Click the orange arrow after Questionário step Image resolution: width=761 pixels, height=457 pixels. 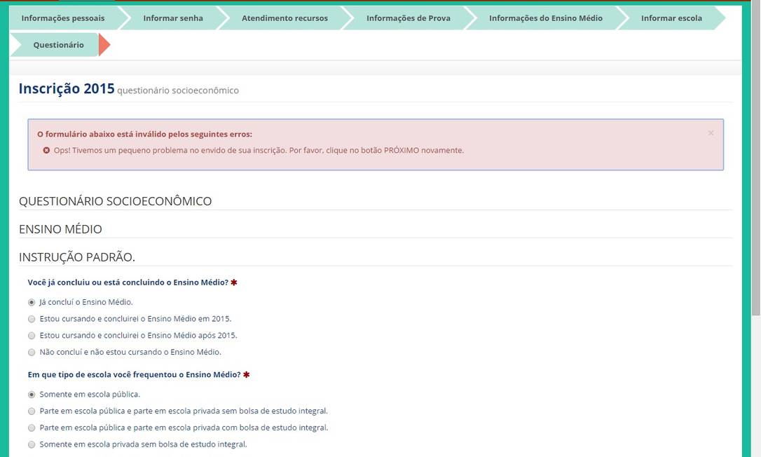point(104,45)
